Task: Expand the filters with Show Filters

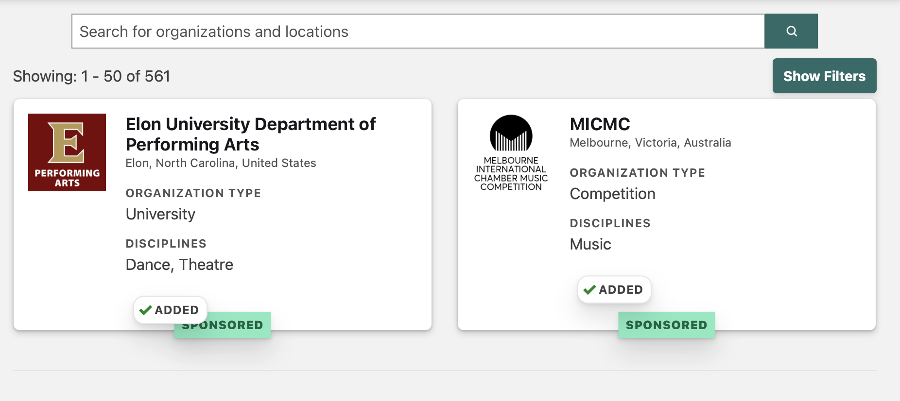Action: coord(824,76)
